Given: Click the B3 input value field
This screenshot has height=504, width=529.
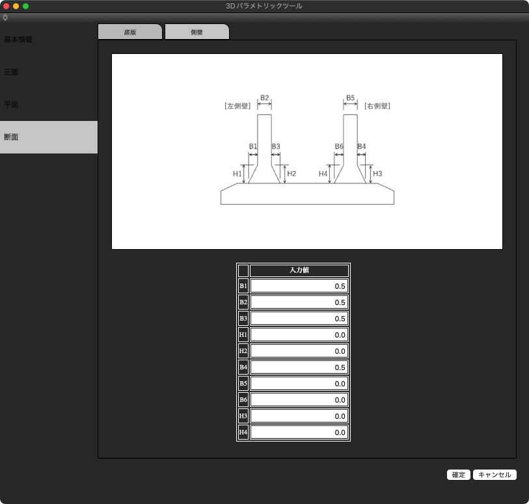Looking at the screenshot, I should (299, 319).
